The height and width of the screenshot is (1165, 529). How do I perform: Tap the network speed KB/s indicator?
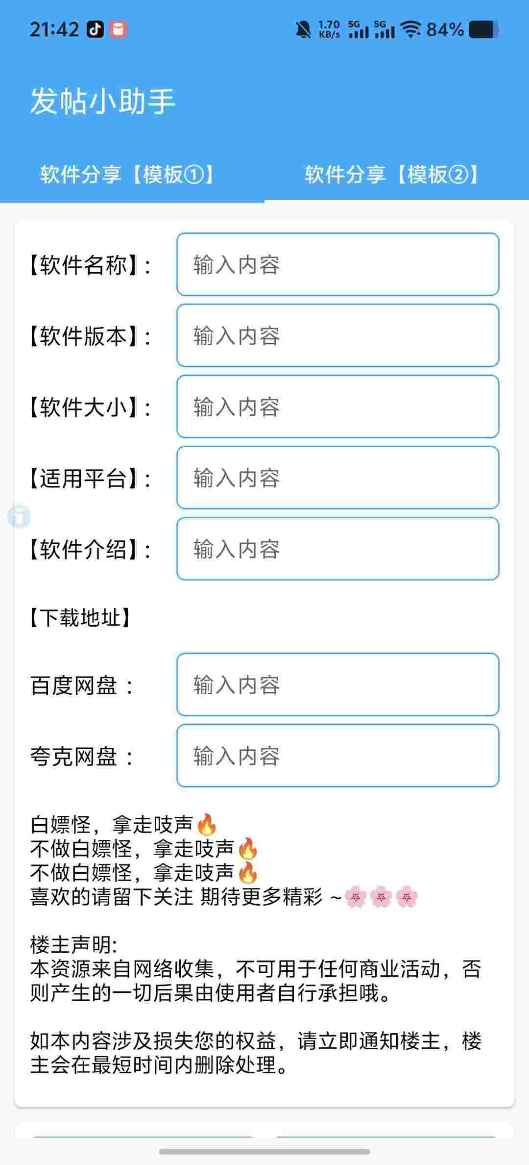click(x=329, y=30)
